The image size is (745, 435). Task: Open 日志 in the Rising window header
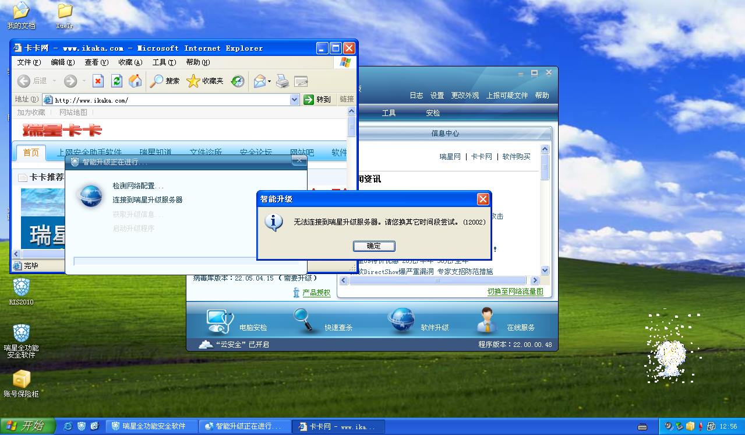click(x=416, y=96)
